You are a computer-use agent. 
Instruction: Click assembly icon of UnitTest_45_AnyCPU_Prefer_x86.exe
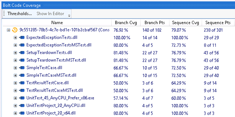click(22, 98)
